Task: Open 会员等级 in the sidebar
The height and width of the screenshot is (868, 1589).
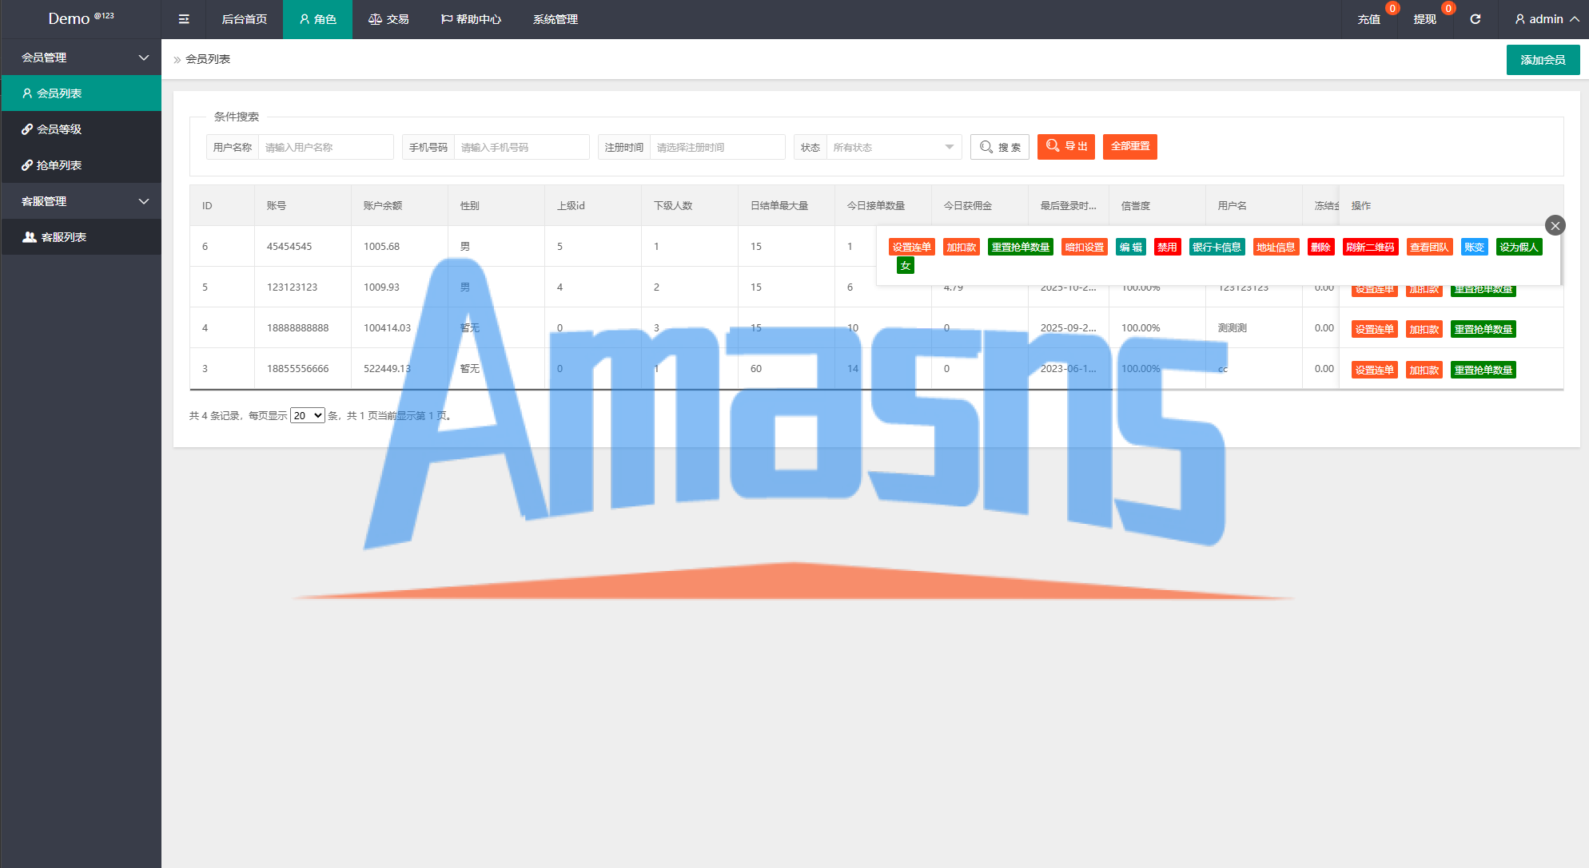Action: click(58, 129)
